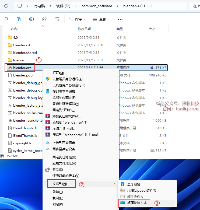200x210 pixels.
Task: Open the 发送到(N) submenu
Action: 81,184
